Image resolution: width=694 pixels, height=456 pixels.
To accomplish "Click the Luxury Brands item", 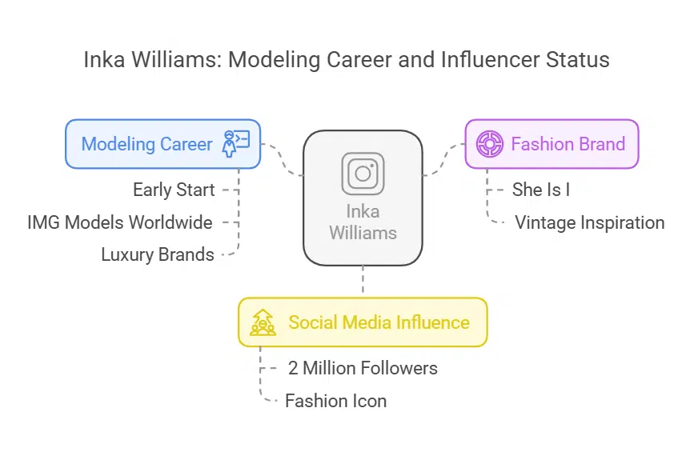I will [158, 255].
